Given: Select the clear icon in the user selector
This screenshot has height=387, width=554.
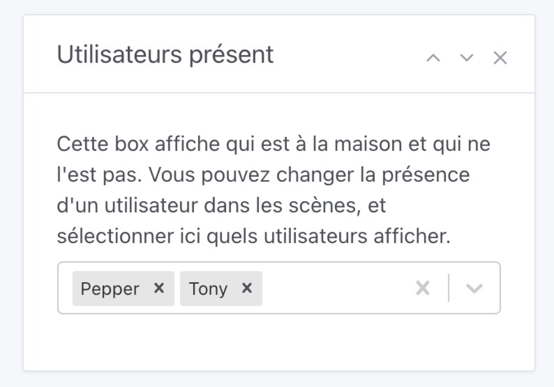Looking at the screenshot, I should click(x=423, y=288).
